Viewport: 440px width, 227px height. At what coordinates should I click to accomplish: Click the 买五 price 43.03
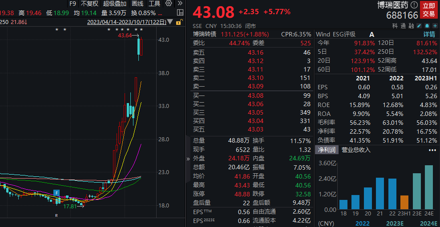pyautogui.click(x=256, y=129)
